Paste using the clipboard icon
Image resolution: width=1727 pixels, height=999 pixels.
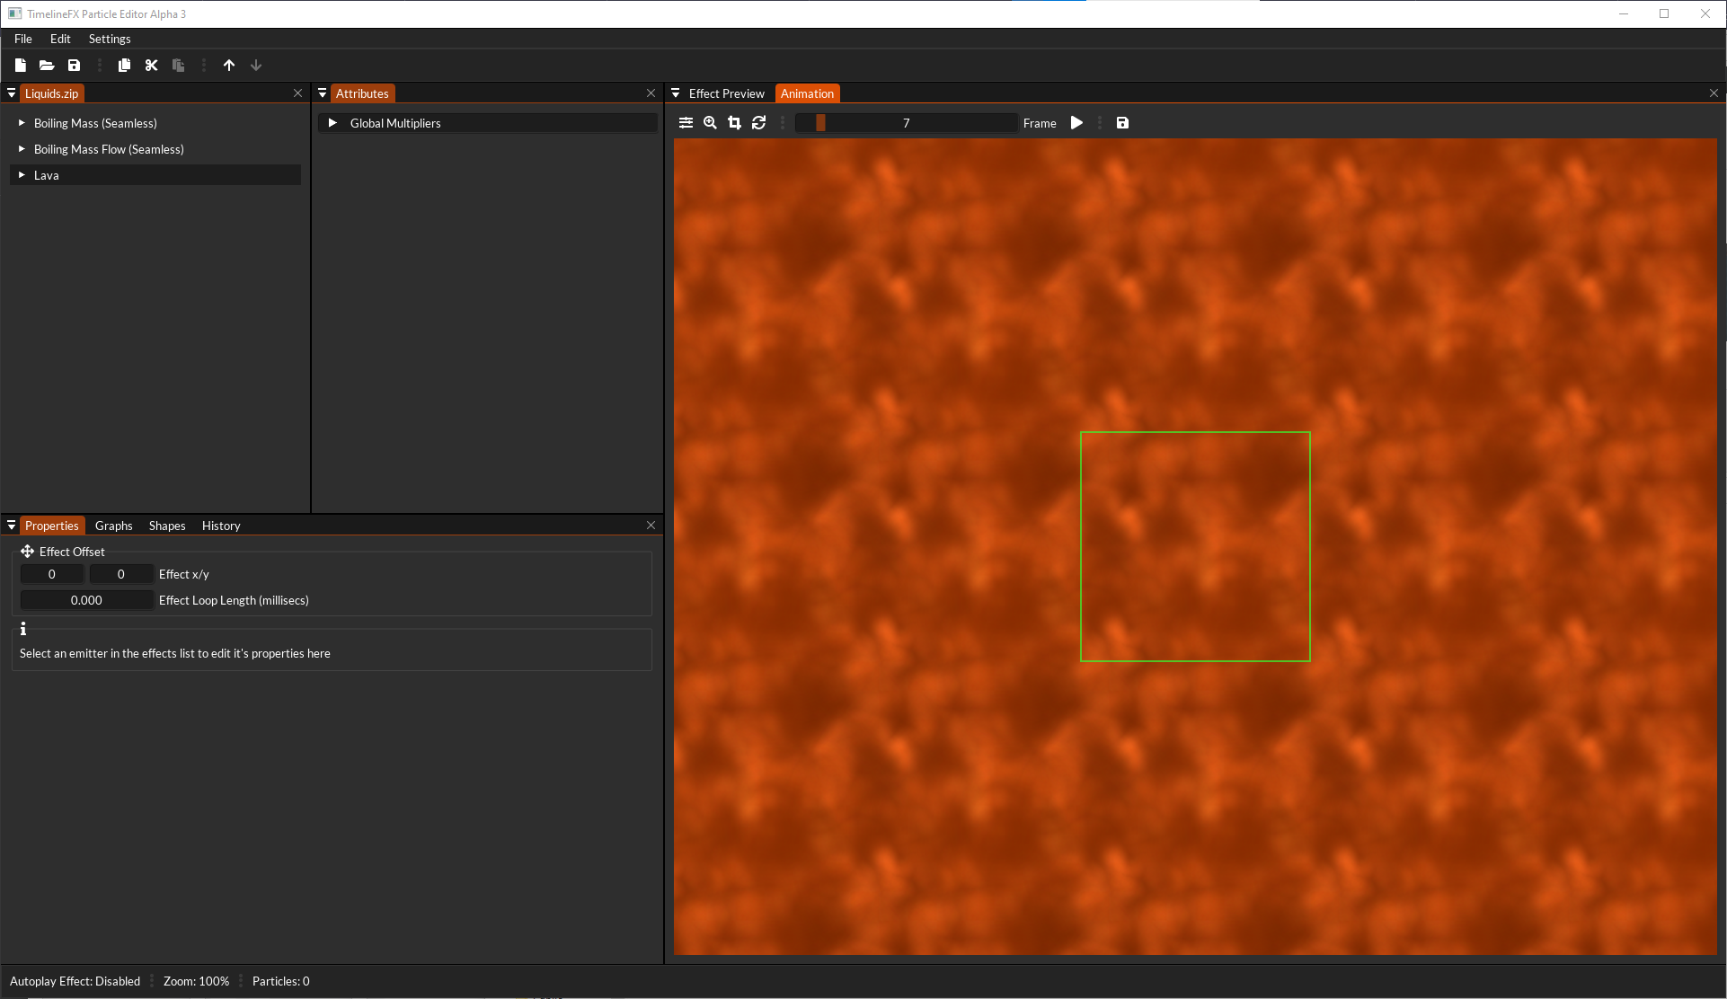(x=178, y=65)
